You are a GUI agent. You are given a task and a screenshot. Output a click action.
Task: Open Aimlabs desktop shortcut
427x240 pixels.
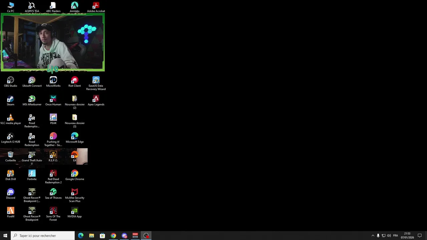tap(74, 7)
